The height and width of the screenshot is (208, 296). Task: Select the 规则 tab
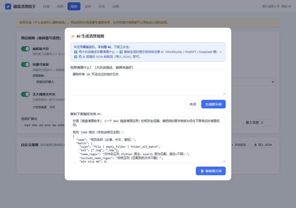pyautogui.click(x=74, y=6)
